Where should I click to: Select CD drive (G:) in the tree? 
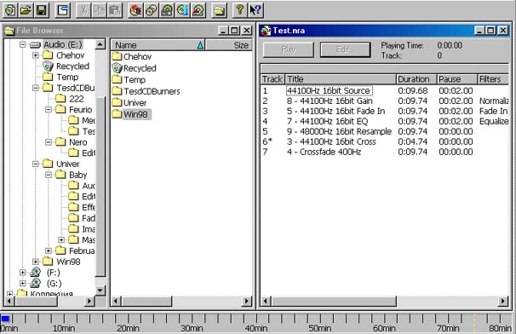point(54,284)
